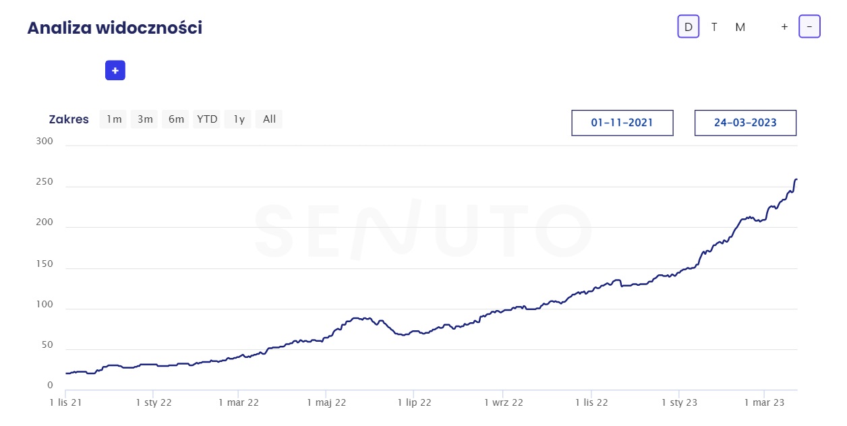This screenshot has width=847, height=426.
Task: Click the 1 lip 22 axis label
Action: pyautogui.click(x=414, y=402)
